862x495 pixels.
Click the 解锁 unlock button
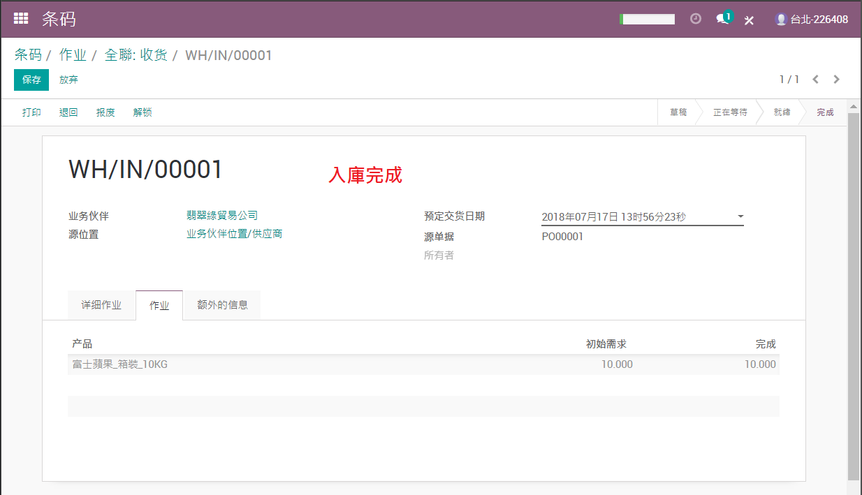(x=143, y=112)
